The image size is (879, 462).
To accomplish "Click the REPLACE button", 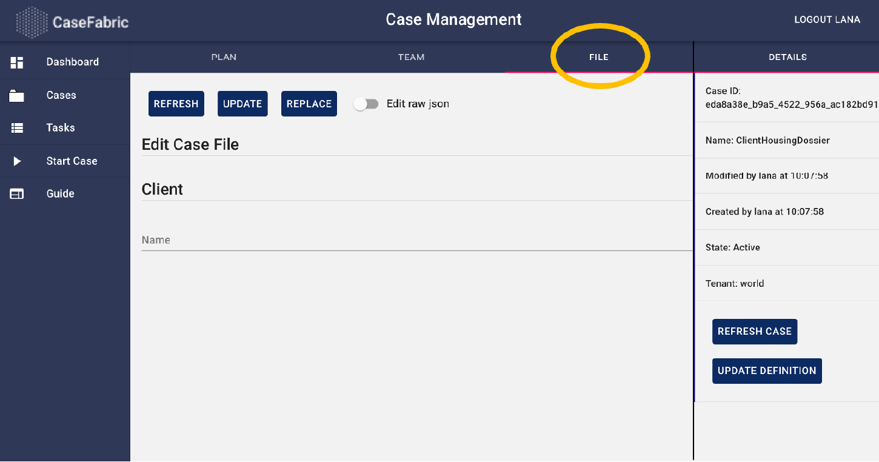I will point(309,104).
